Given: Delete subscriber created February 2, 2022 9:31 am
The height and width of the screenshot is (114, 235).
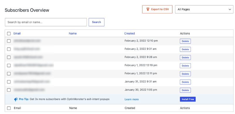Looking at the screenshot, I should 185,49.
